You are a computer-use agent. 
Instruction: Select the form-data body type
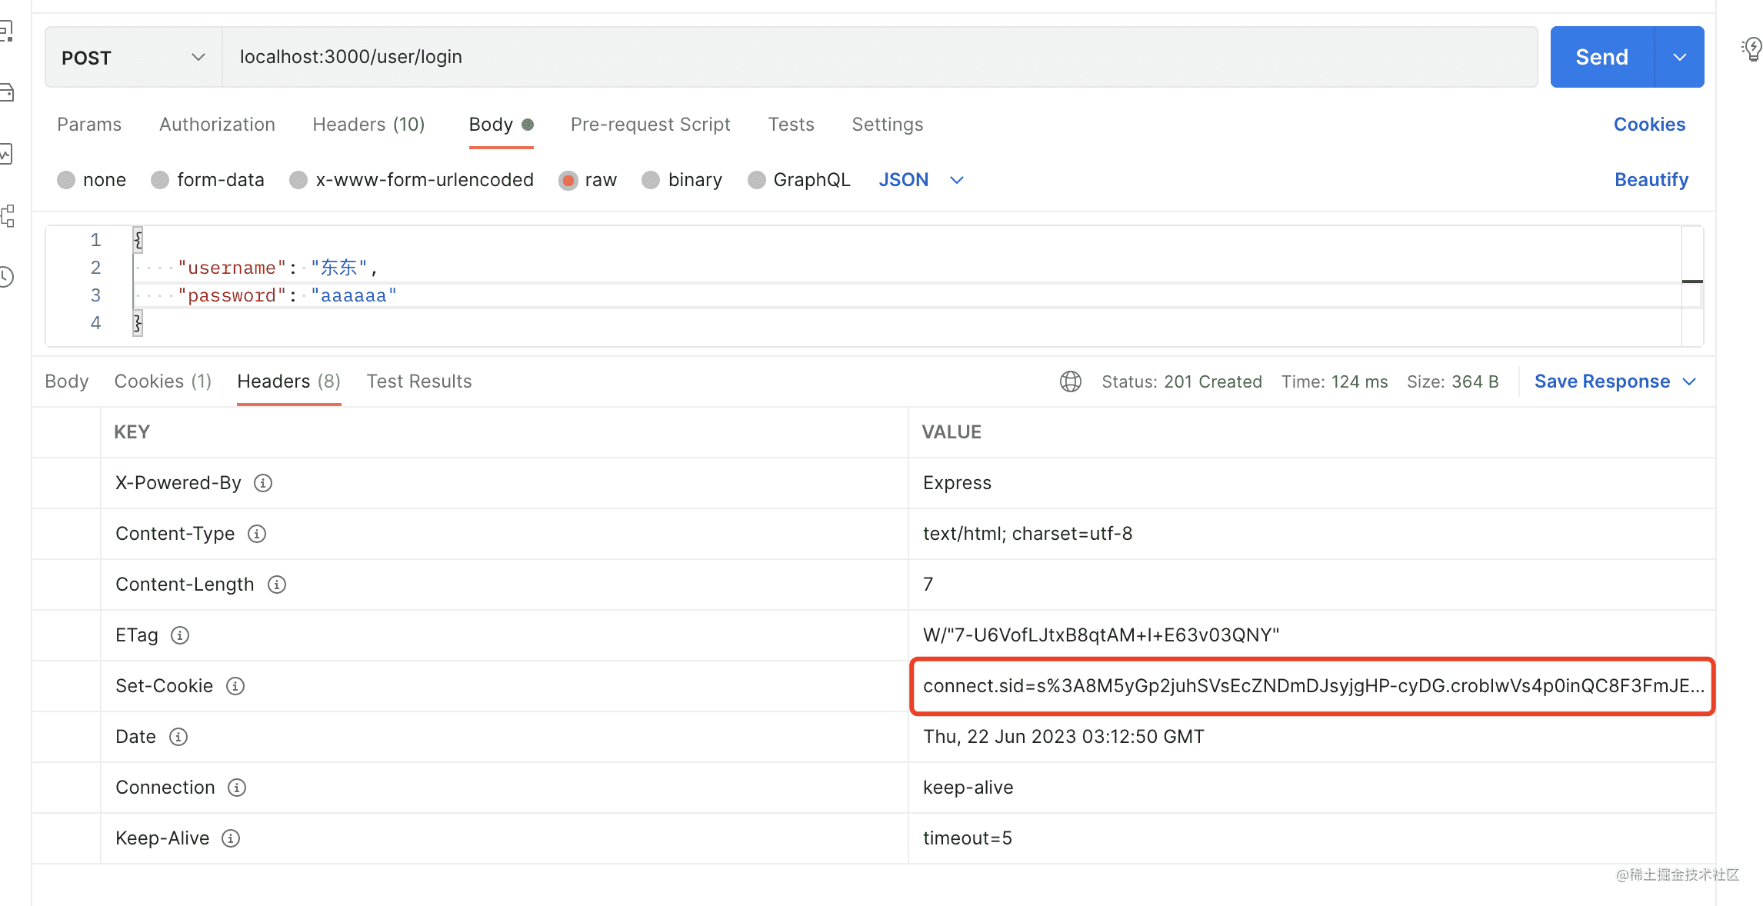point(160,180)
